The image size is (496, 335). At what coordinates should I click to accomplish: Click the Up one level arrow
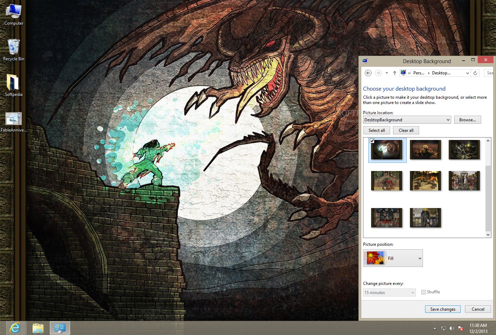point(395,73)
